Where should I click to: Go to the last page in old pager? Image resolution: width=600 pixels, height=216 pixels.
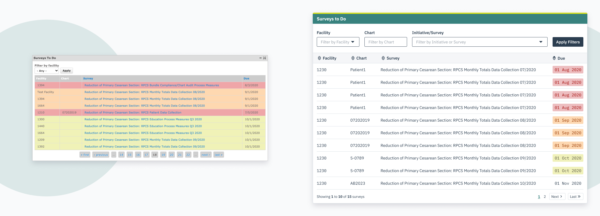[218, 155]
